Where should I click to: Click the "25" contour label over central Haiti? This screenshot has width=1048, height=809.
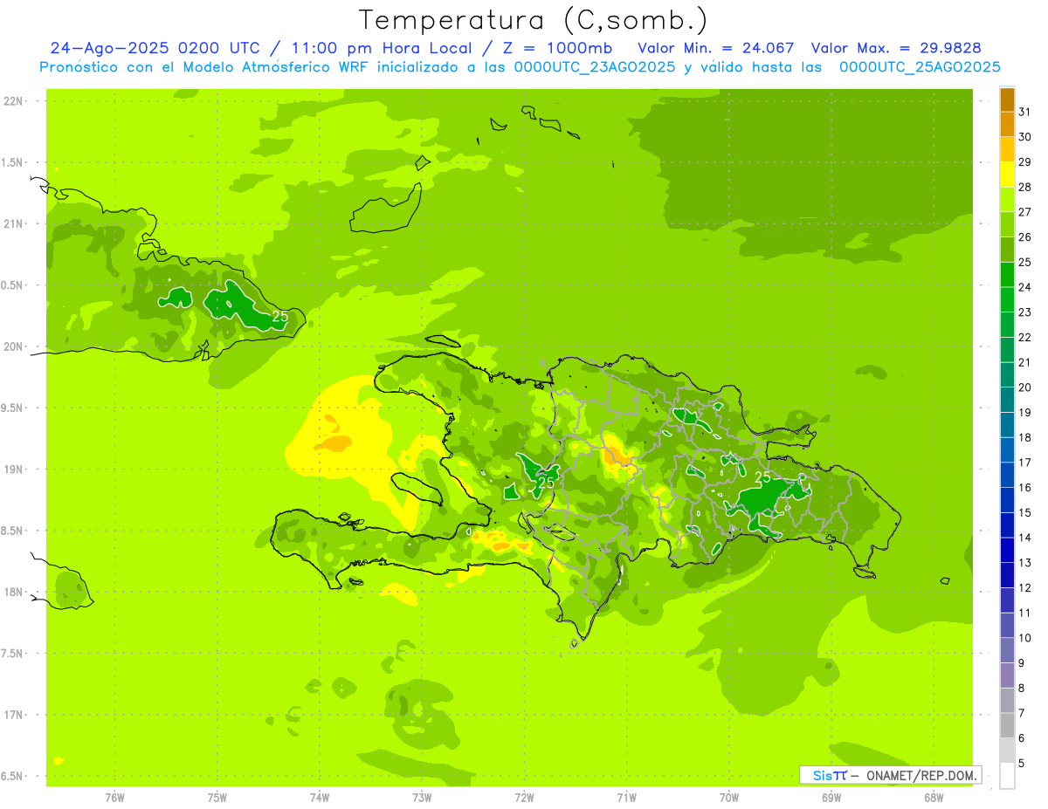pyautogui.click(x=546, y=483)
